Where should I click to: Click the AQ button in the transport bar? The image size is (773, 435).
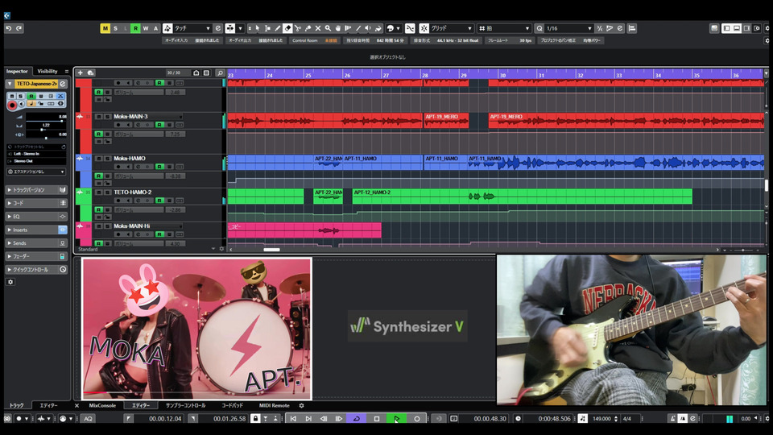click(x=88, y=419)
